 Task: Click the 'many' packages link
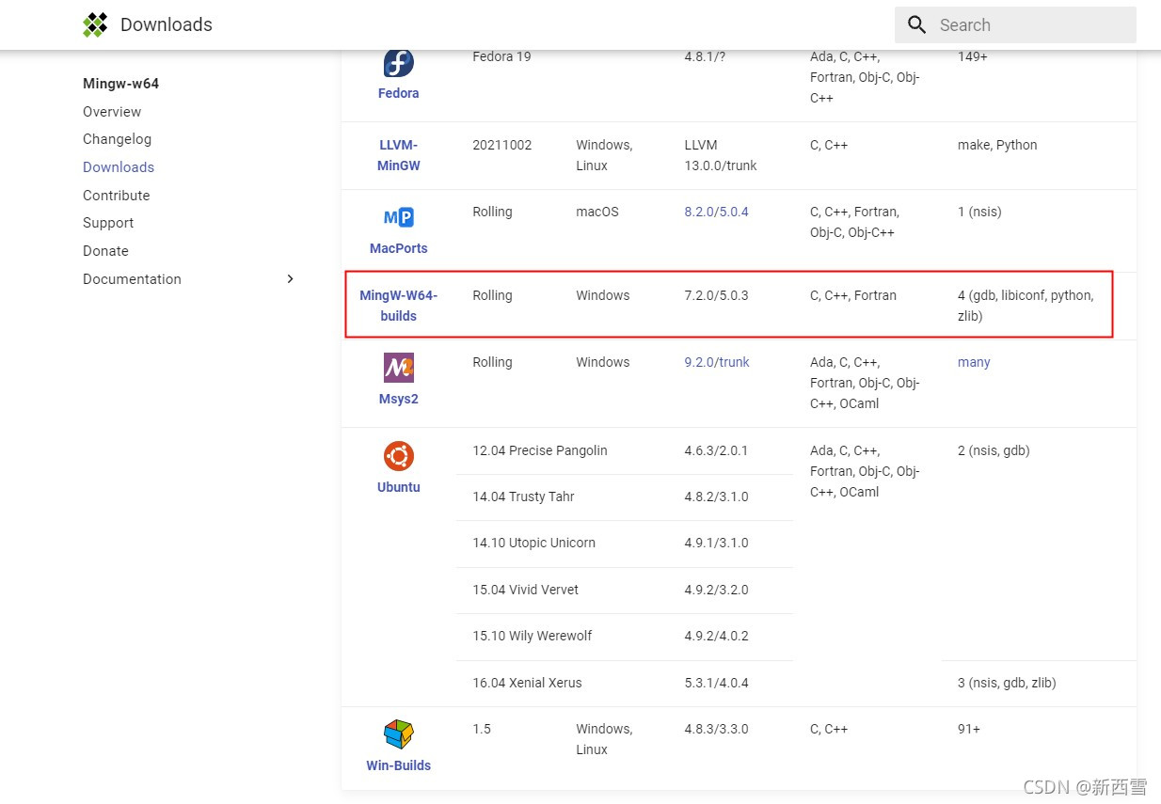coord(974,362)
